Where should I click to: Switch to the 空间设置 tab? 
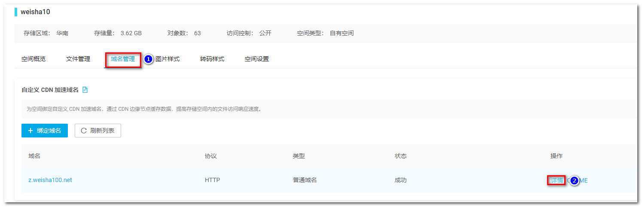[x=257, y=59]
